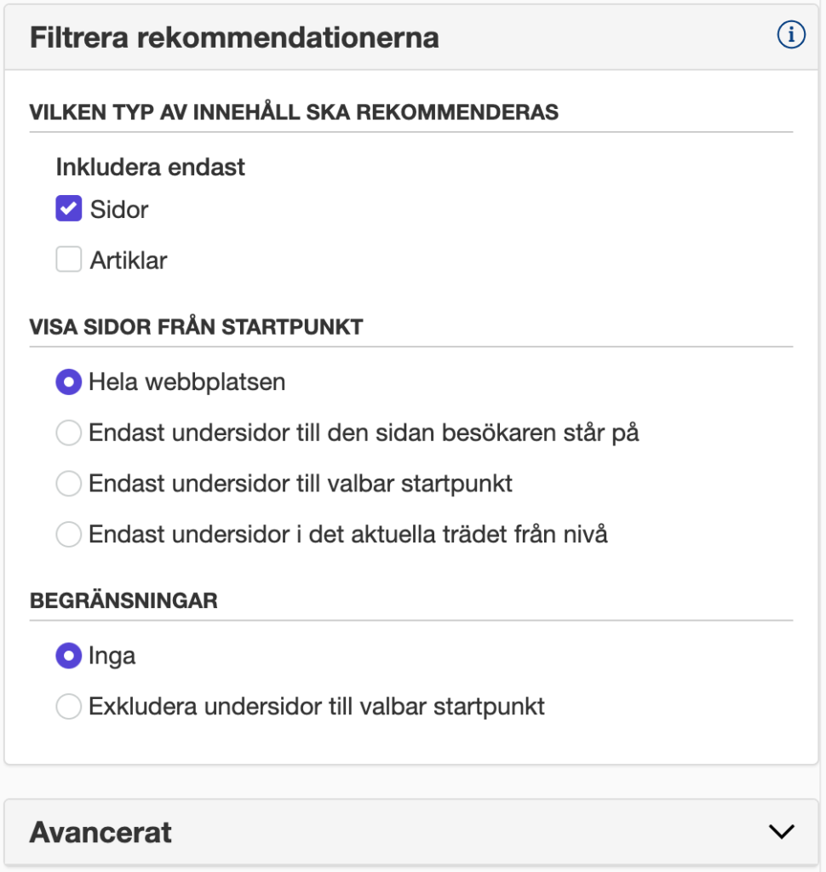The height and width of the screenshot is (872, 826).
Task: Click the Visa sidor från startpunkt heading
Action: (x=197, y=327)
